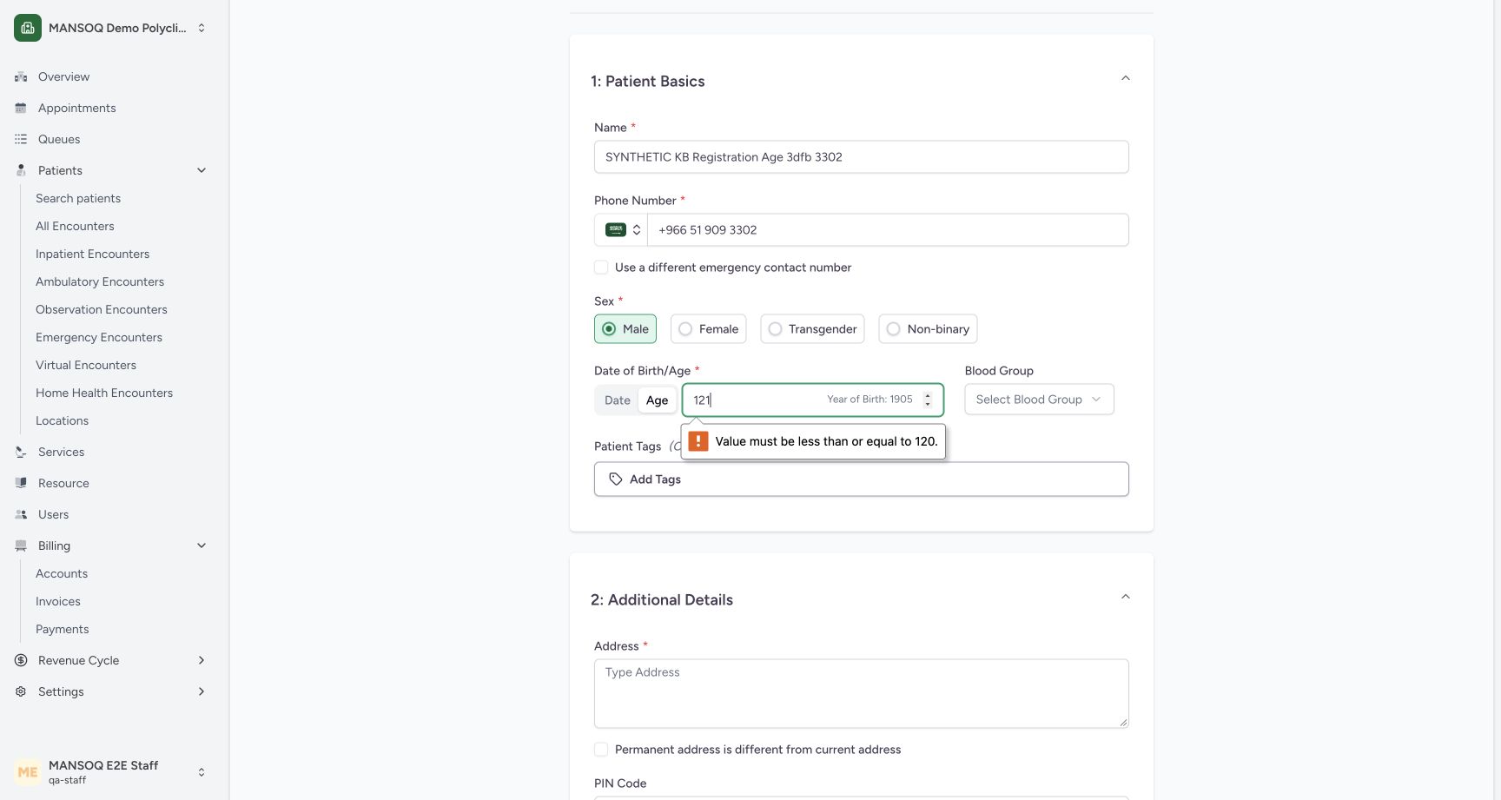The width and height of the screenshot is (1501, 800).
Task: Select Transgender sex option
Action: point(812,329)
